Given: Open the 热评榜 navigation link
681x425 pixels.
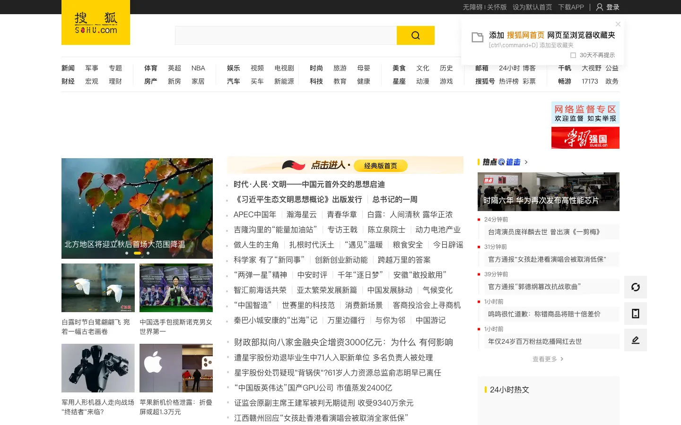Looking at the screenshot, I should 509,81.
